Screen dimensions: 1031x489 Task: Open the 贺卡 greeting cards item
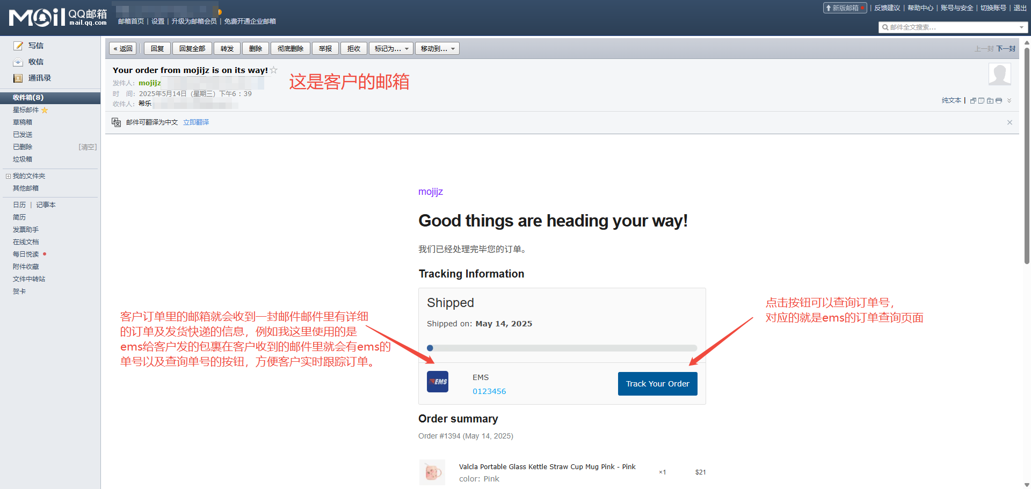click(x=19, y=291)
